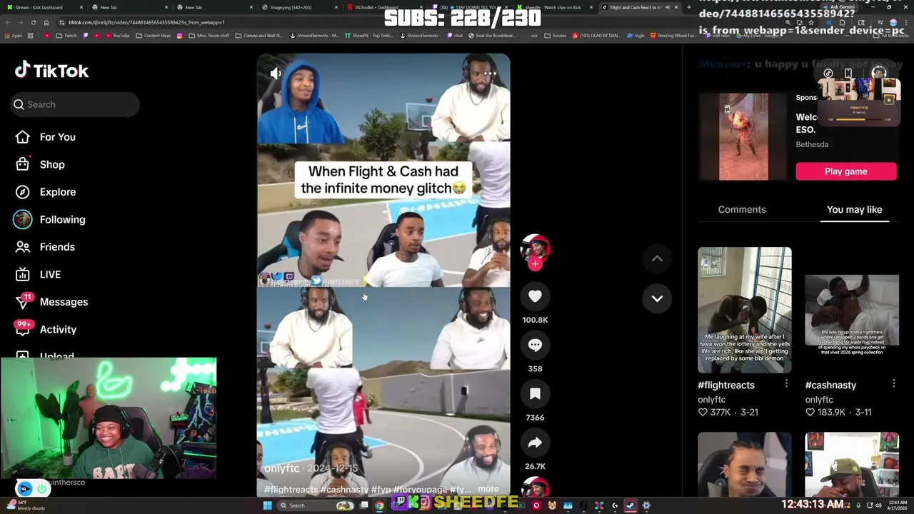
Task: Click the comment count 358
Action: pos(535,368)
